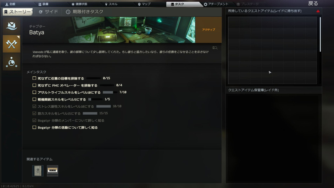Image resolution: width=334 pixels, height=188 pixels.
Task: Switch to the 期限付きタスク tab
Action: click(84, 12)
